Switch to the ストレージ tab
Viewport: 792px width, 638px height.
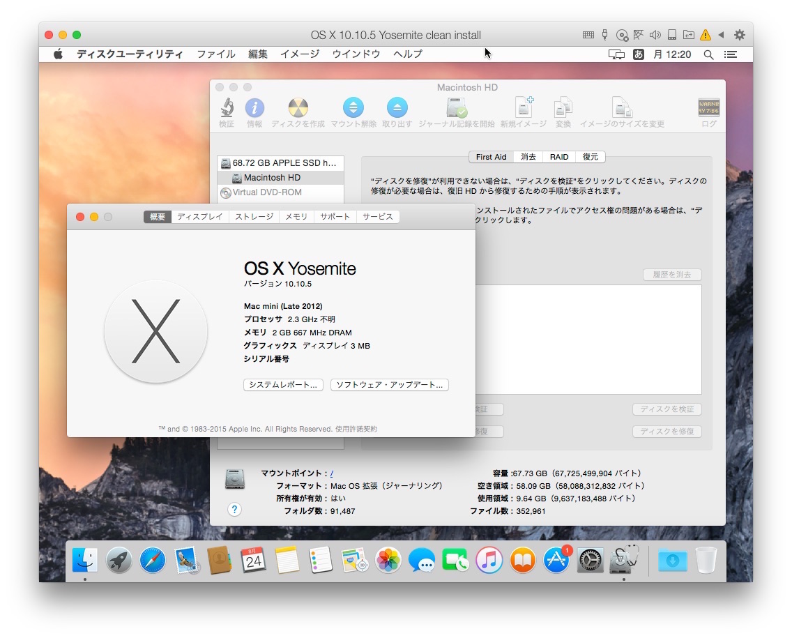254,217
